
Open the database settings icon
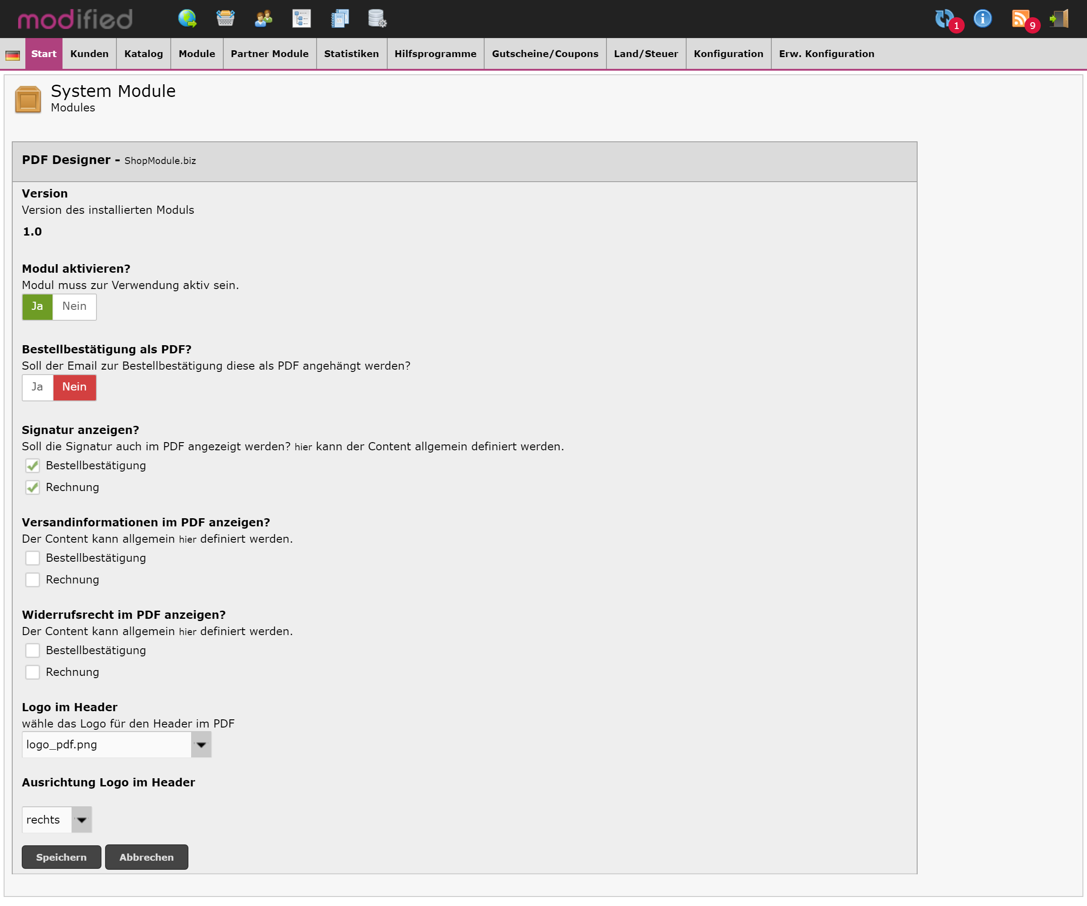coord(377,19)
